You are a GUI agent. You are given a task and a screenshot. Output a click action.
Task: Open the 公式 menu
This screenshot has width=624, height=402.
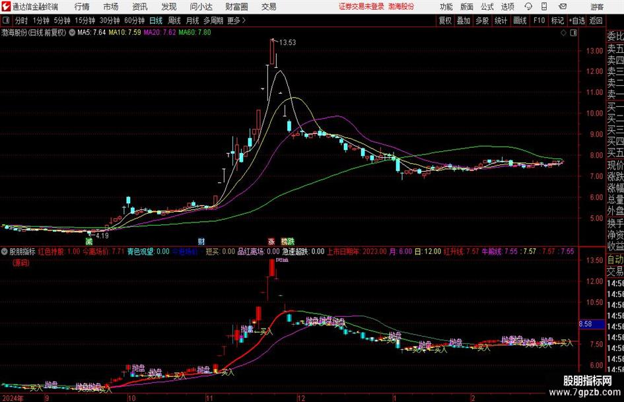coord(487,7)
